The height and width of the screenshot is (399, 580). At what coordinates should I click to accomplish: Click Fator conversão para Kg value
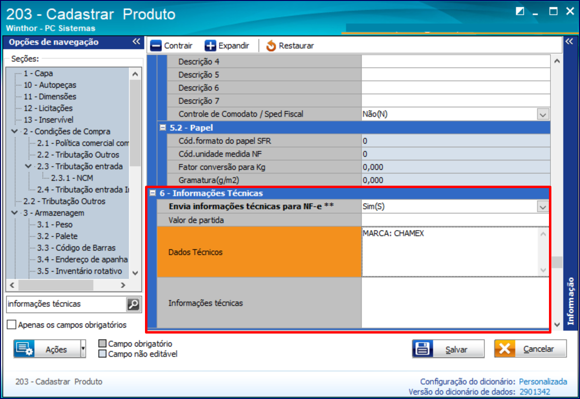pos(456,167)
